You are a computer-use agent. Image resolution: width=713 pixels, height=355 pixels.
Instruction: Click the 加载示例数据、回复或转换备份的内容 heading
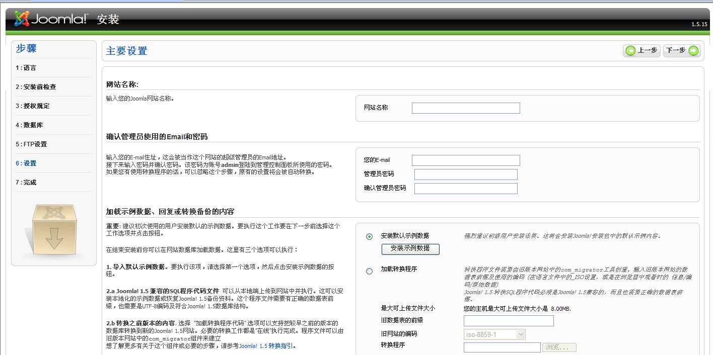[170, 212]
